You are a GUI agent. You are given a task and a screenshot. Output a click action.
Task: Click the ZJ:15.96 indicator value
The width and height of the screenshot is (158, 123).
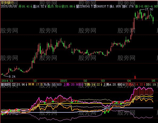click(19, 84)
